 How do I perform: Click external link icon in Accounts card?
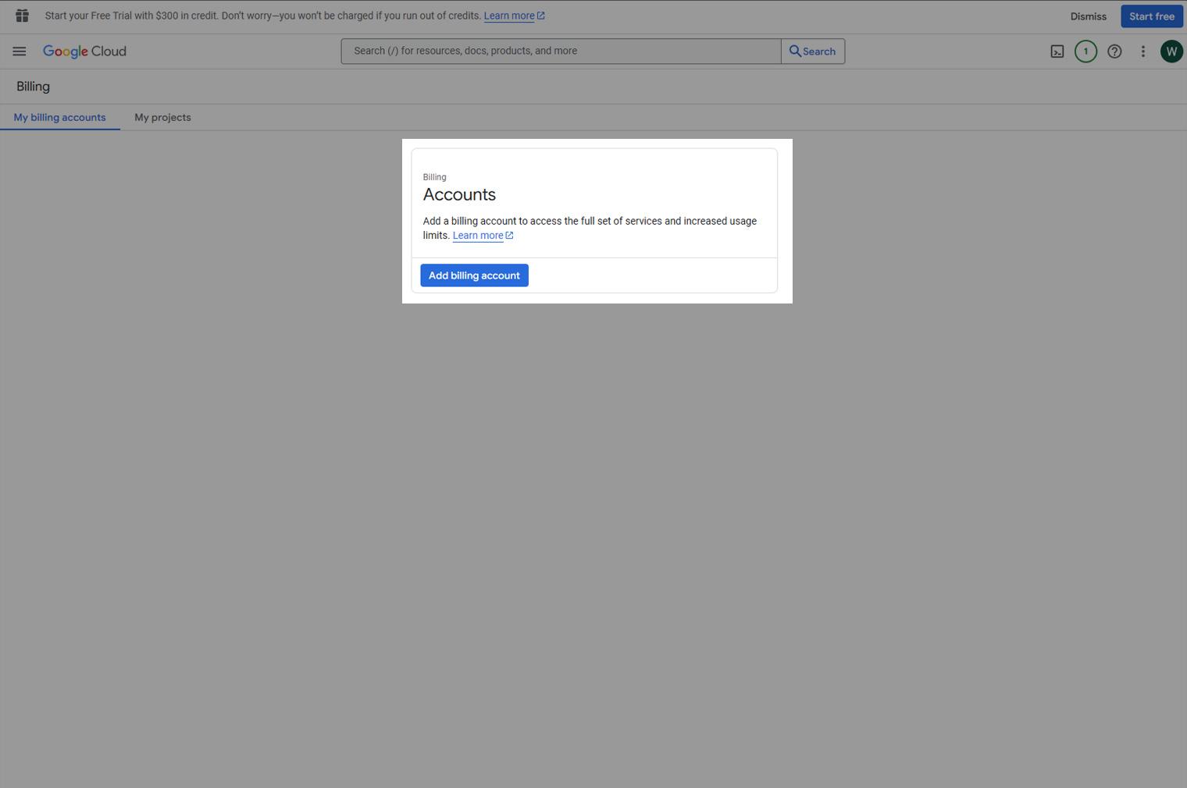coord(509,236)
